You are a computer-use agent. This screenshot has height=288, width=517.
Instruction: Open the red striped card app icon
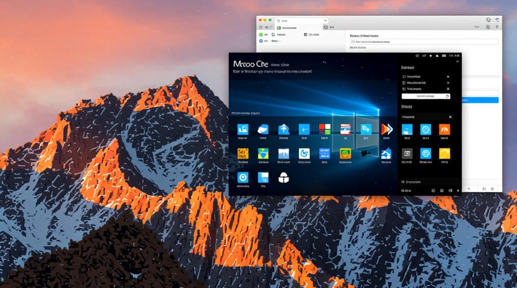pyautogui.click(x=345, y=129)
